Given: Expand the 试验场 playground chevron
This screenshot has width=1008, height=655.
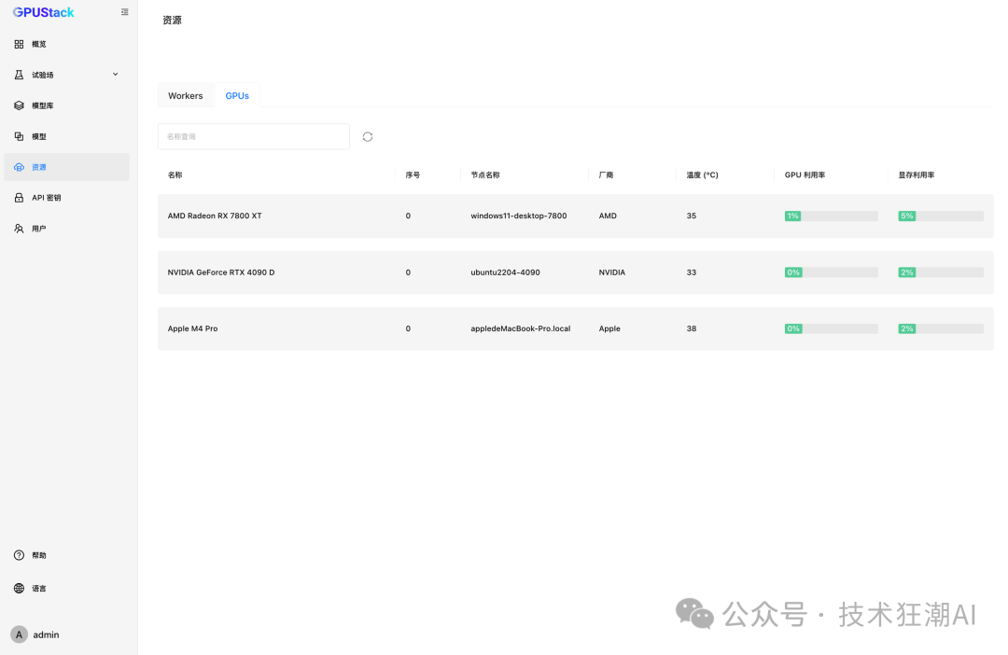Looking at the screenshot, I should point(116,75).
